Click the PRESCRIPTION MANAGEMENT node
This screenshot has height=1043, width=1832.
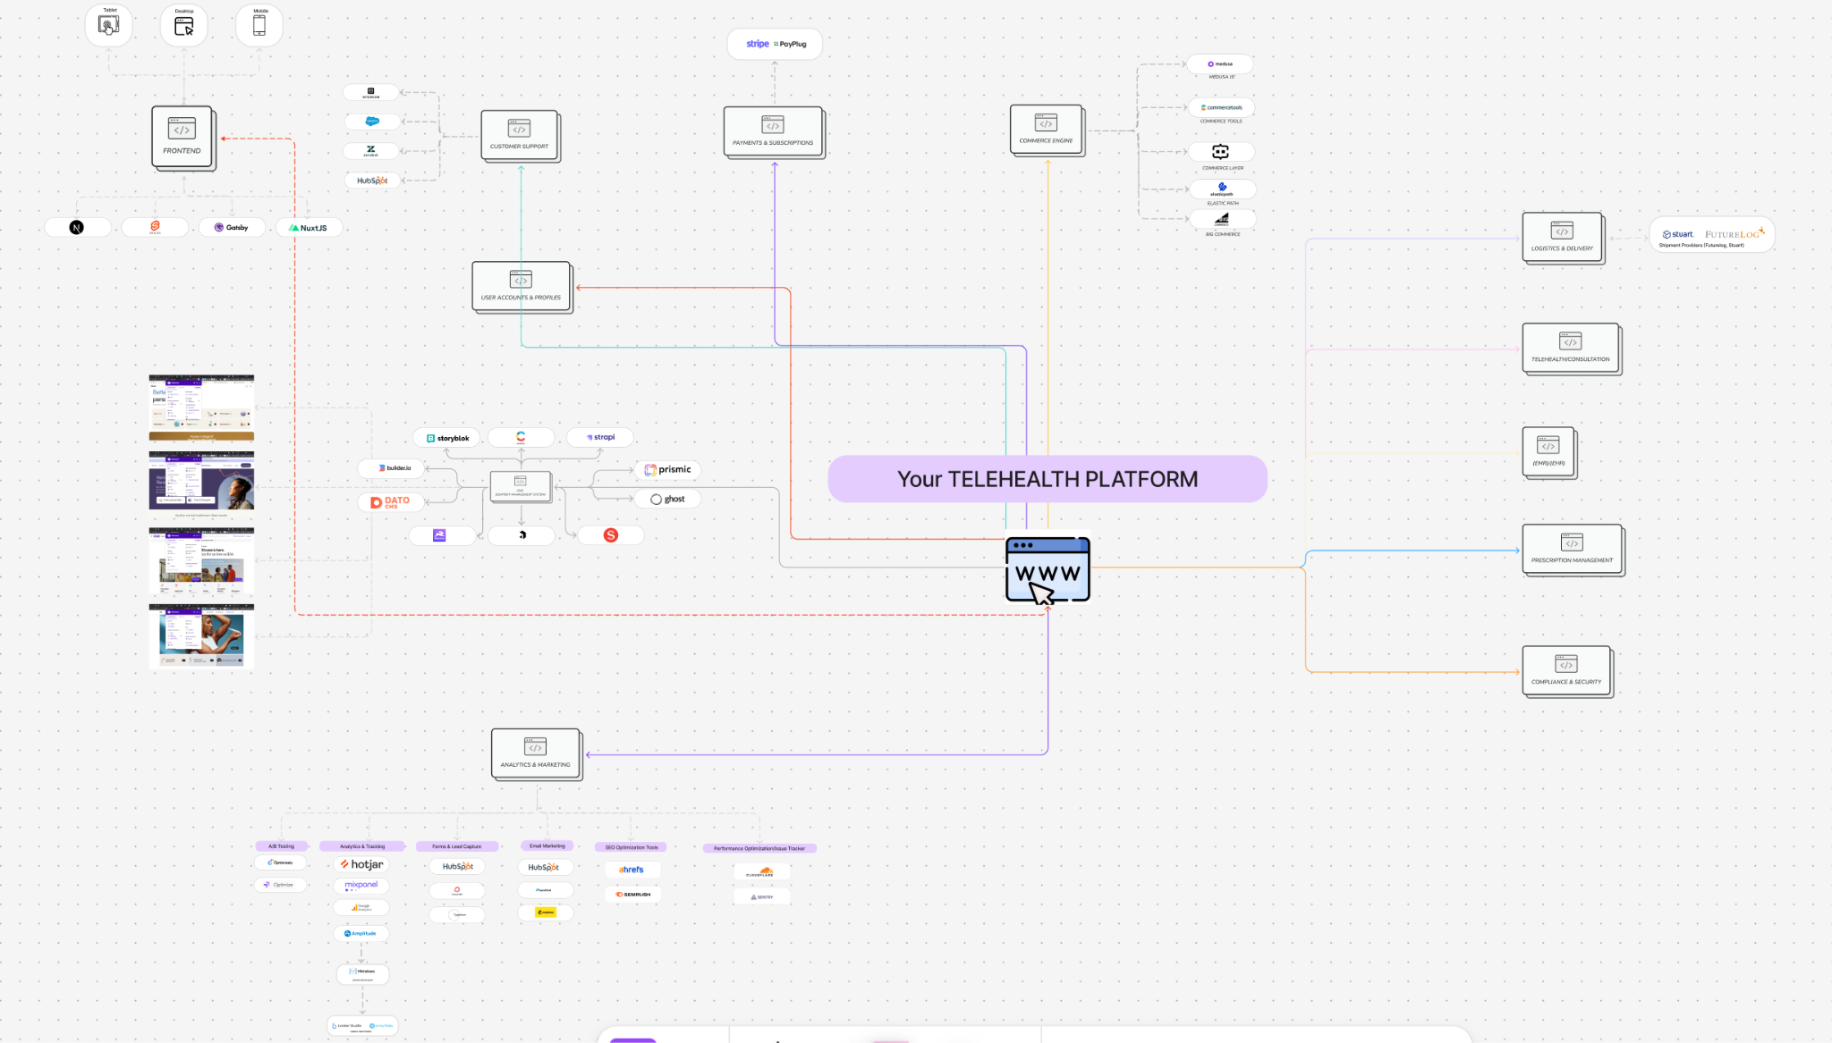pyautogui.click(x=1572, y=549)
